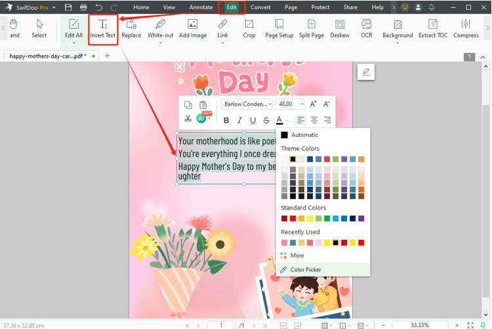Activate the Color Picker option

pyautogui.click(x=323, y=269)
